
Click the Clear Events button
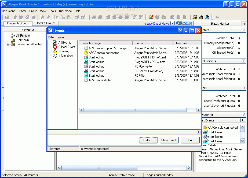pyautogui.click(x=169, y=140)
